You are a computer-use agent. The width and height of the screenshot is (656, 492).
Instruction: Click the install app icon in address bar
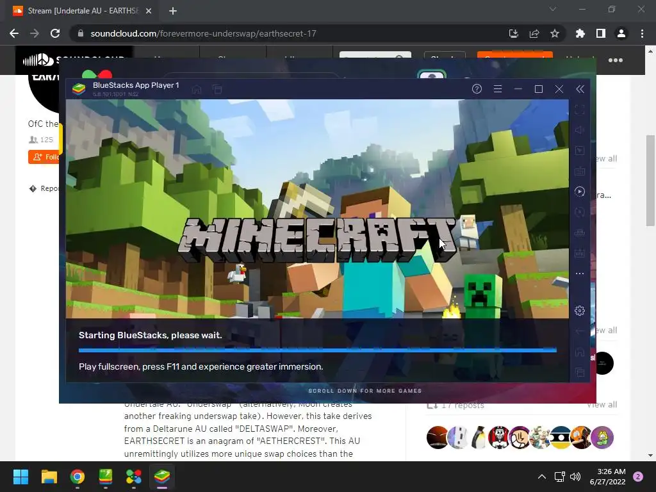pos(513,33)
